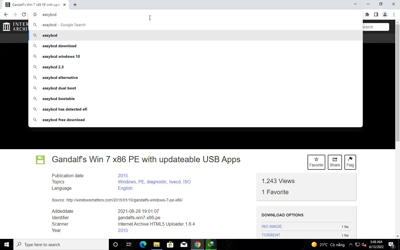Image resolution: width=400 pixels, height=250 pixels.
Task: Close the Gandalf's Win 7 tab
Action: (64, 5)
